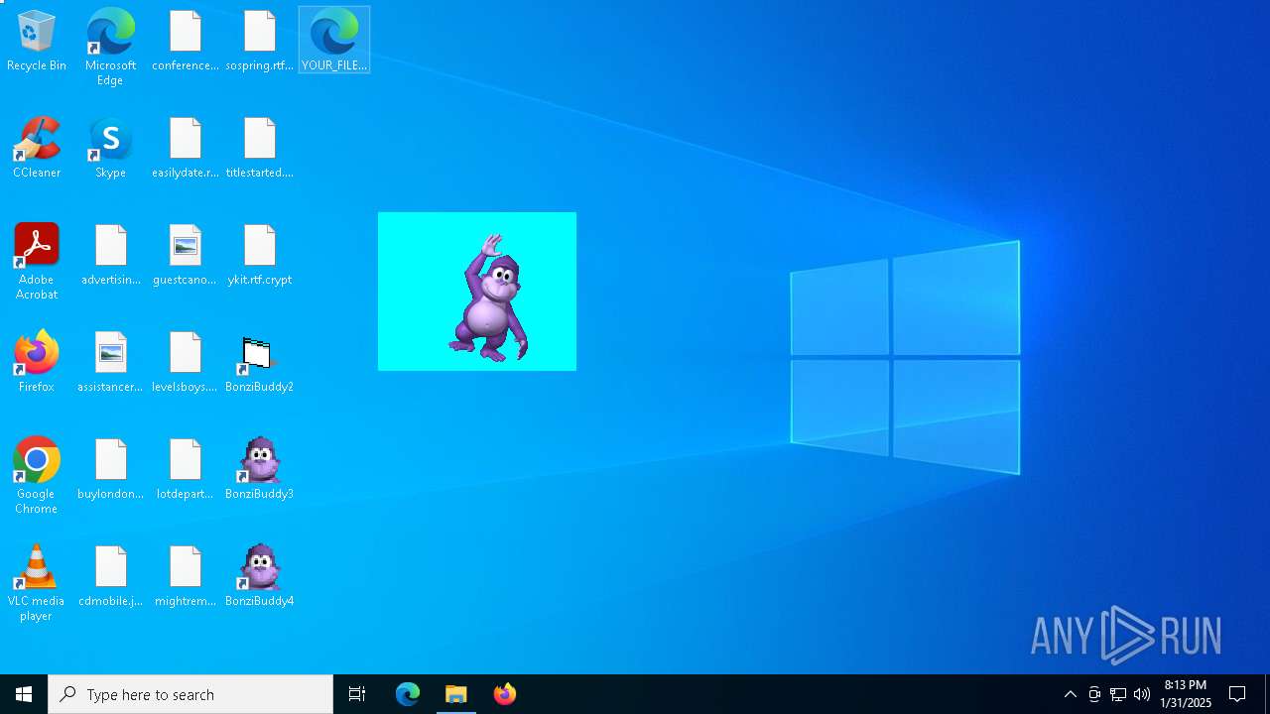Select the Microsoft Edge desktop shortcut
The image size is (1270, 714).
[110, 47]
